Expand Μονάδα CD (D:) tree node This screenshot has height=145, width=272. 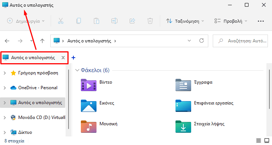pyautogui.click(x=5, y=117)
